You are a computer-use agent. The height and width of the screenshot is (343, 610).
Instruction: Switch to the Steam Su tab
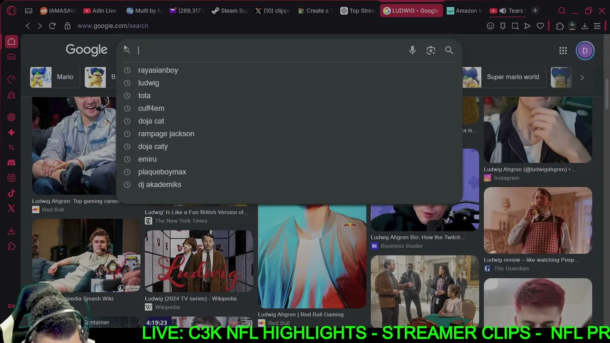tap(229, 10)
